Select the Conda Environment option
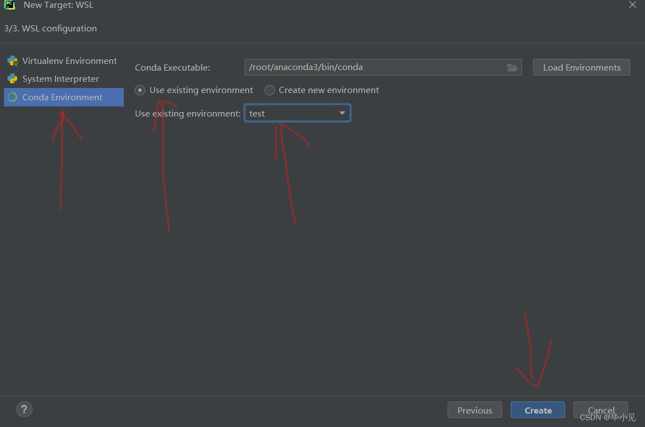The image size is (645, 427). (x=64, y=97)
